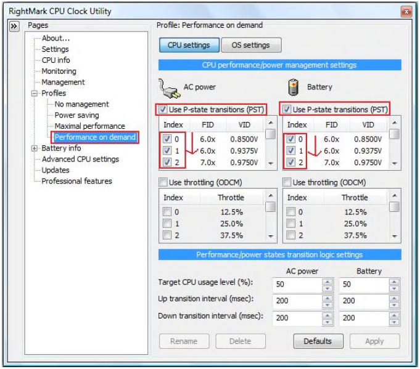
Task: Click AC power Down transition interval field
Action: click(297, 318)
